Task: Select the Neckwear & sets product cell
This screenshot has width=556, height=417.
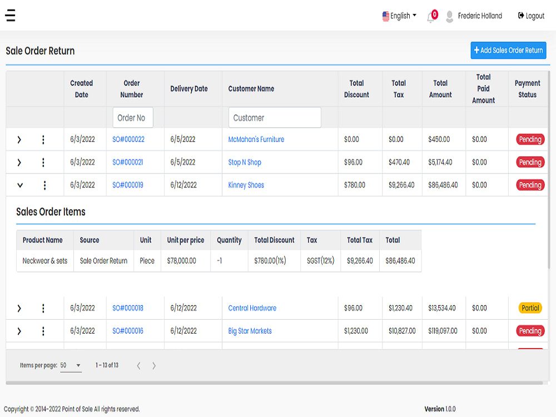Action: [44, 261]
